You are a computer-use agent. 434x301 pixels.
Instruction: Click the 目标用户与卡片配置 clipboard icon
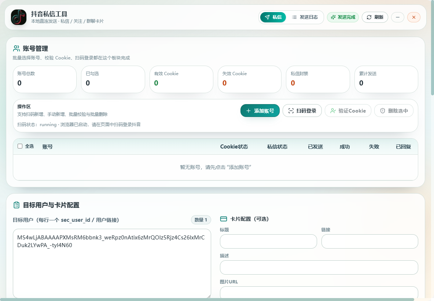(16, 205)
